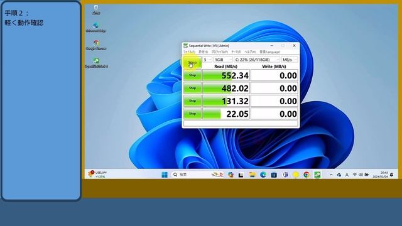Minimize the CrystalDiskMark window
This screenshot has width=402, height=226.
[272, 46]
